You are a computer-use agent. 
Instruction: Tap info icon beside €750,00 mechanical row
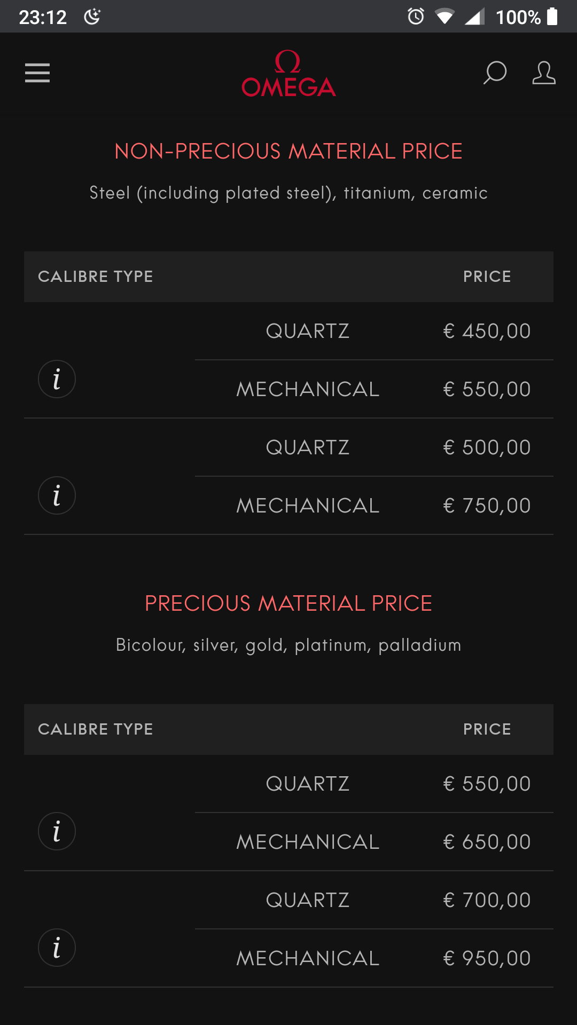57,495
